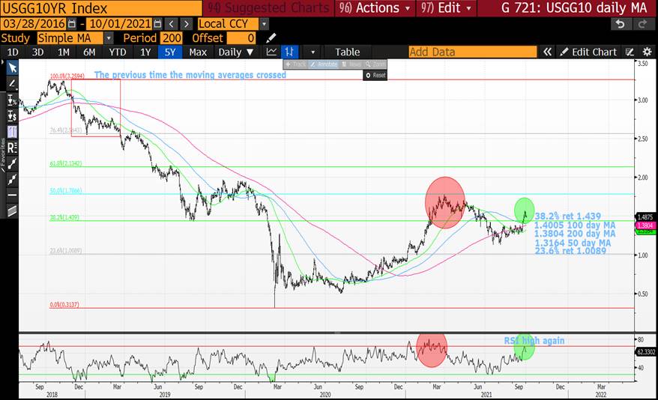Image resolution: width=658 pixels, height=400 pixels.
Task: Open the Local CCY currency dropdown
Action: coord(263,23)
